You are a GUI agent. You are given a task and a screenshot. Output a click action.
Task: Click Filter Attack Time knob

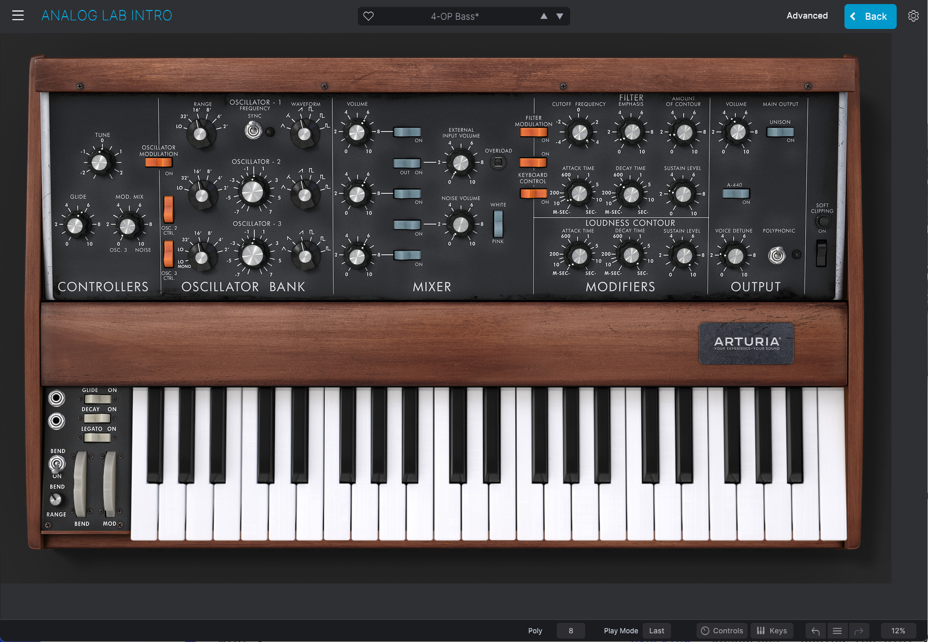578,194
